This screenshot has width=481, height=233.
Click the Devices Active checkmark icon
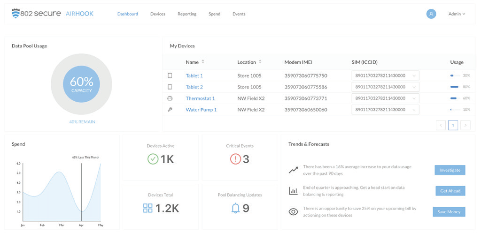(153, 159)
